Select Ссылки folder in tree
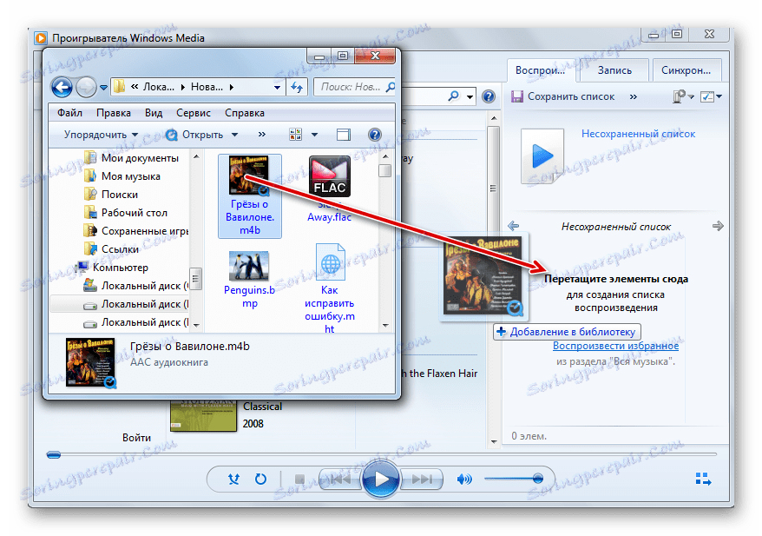The width and height of the screenshot is (762, 536). tap(111, 249)
